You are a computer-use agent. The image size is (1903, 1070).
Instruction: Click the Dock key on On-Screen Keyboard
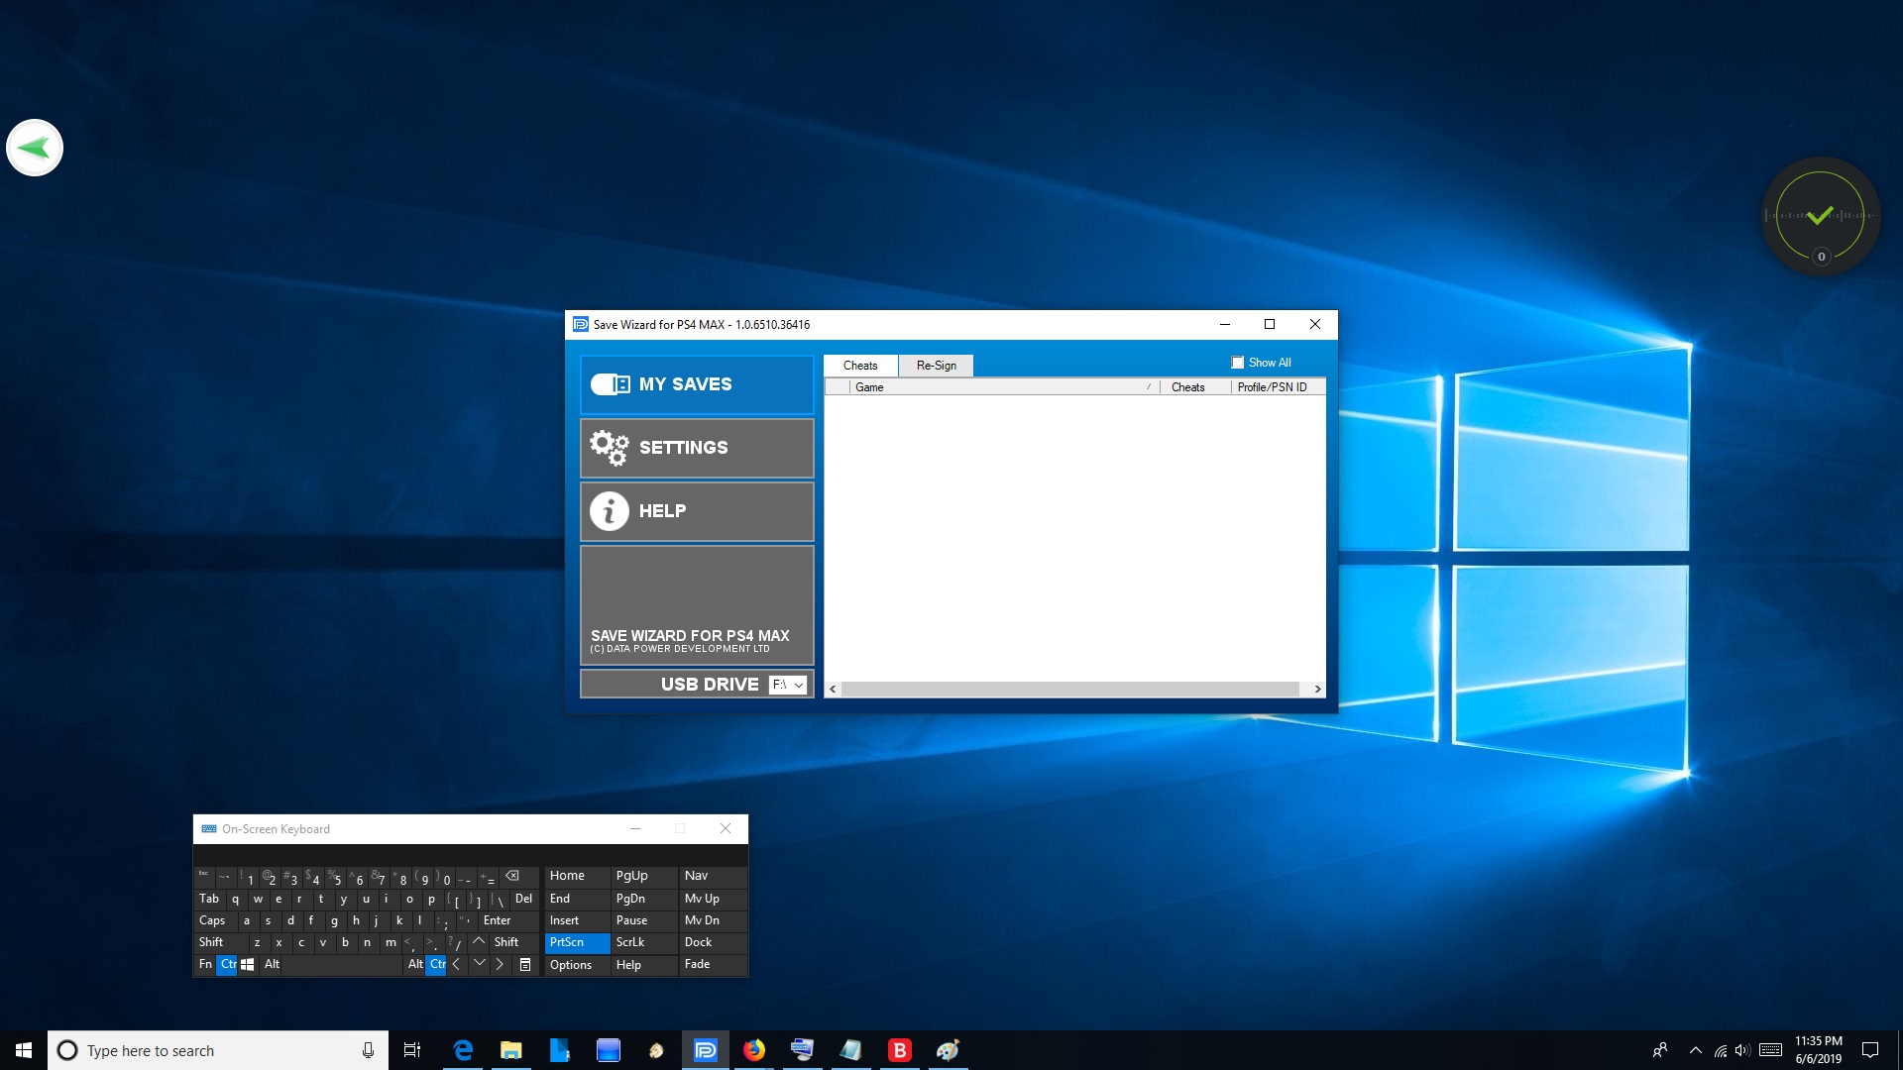[x=712, y=942]
